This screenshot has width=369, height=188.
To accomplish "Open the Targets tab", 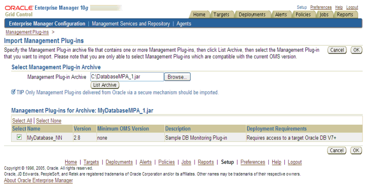I will [x=221, y=15].
